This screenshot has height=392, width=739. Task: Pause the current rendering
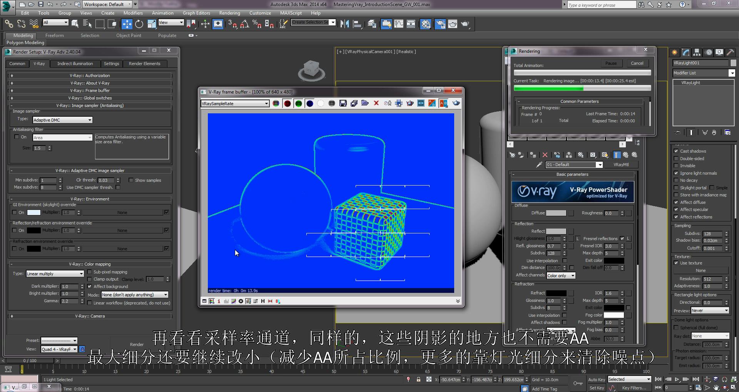pos(611,63)
